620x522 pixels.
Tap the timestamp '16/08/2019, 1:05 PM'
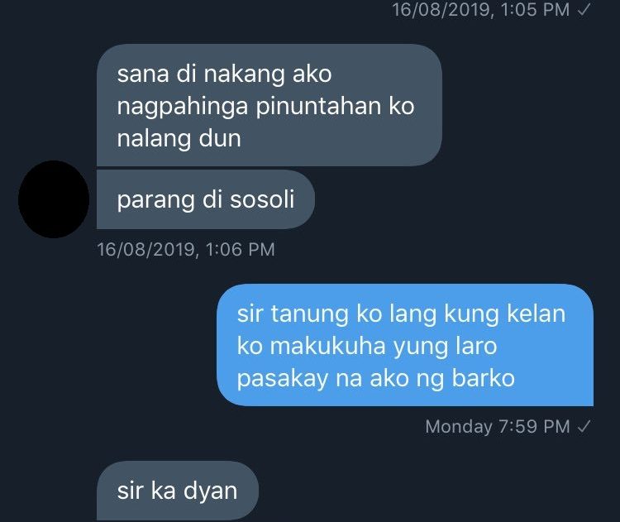[x=480, y=10]
